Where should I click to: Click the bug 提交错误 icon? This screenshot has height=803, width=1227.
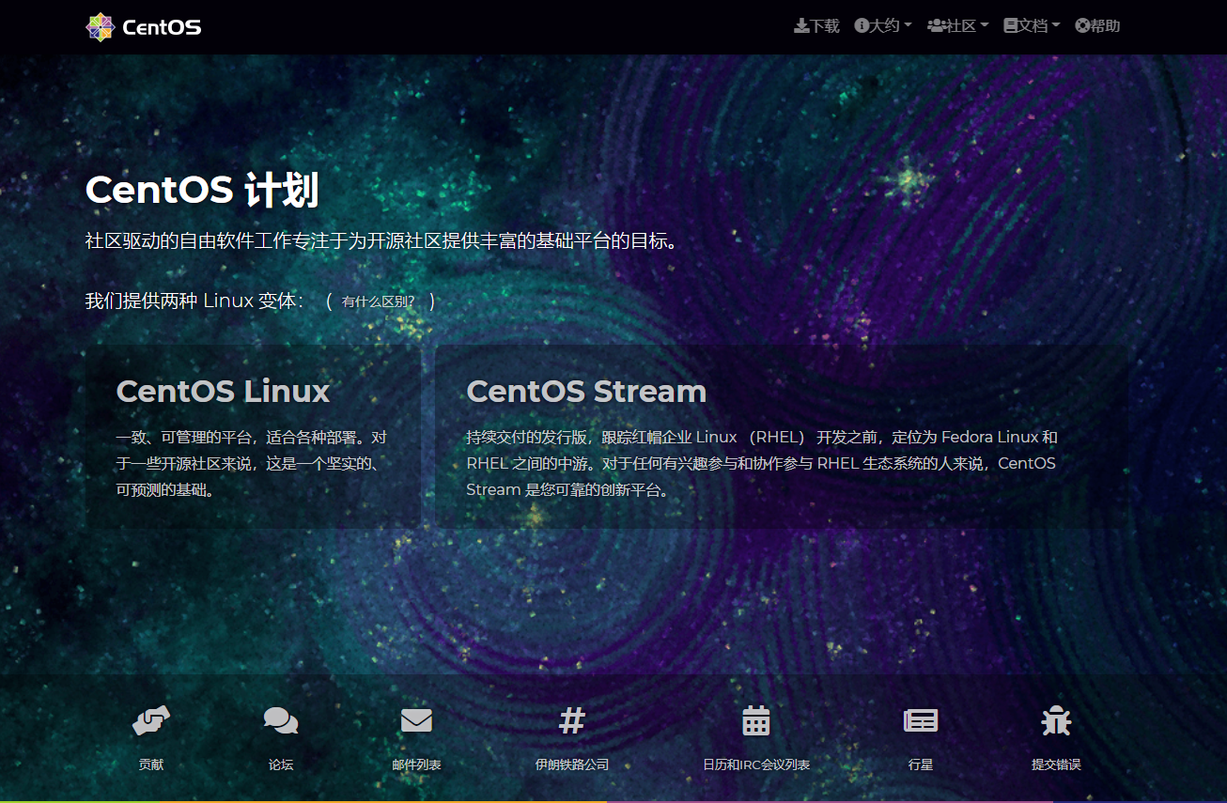(1056, 720)
